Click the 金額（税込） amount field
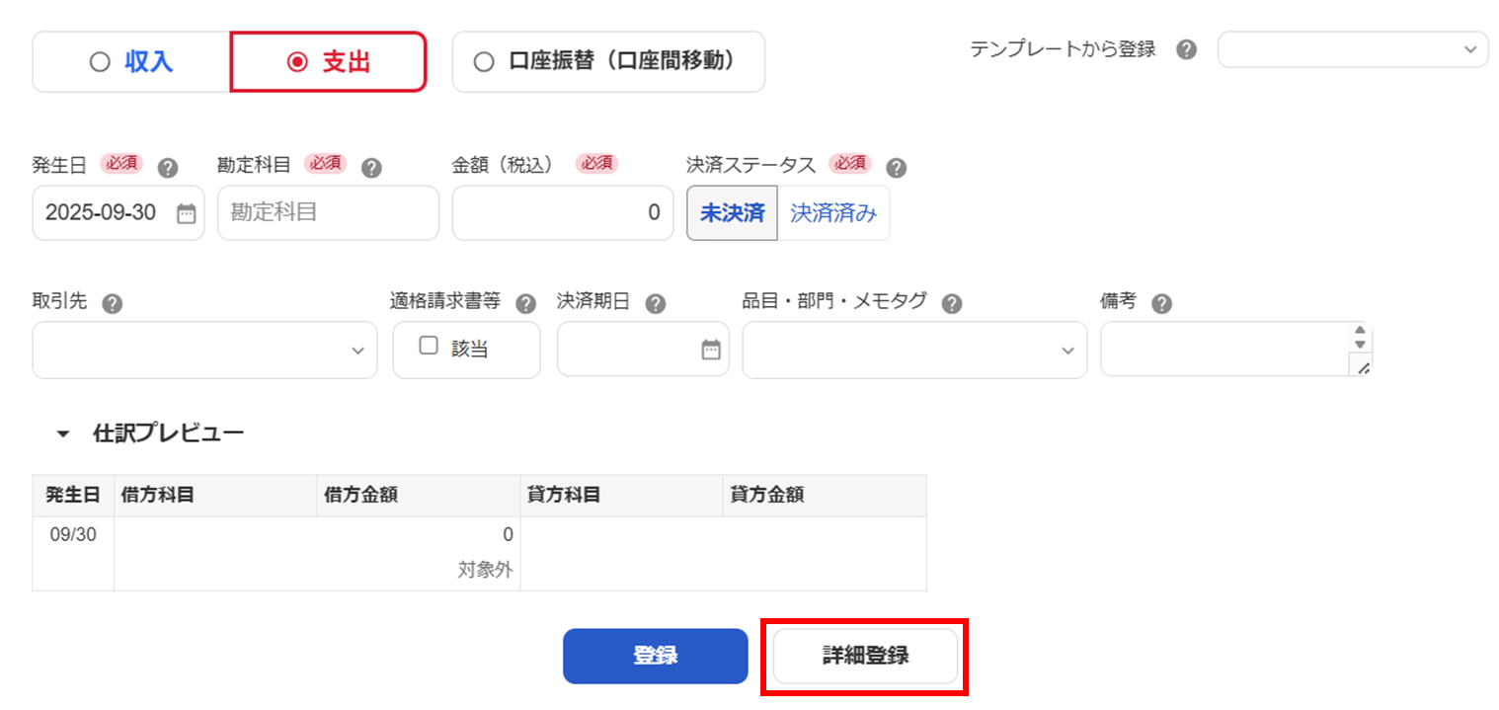This screenshot has width=1499, height=710. 562,213
